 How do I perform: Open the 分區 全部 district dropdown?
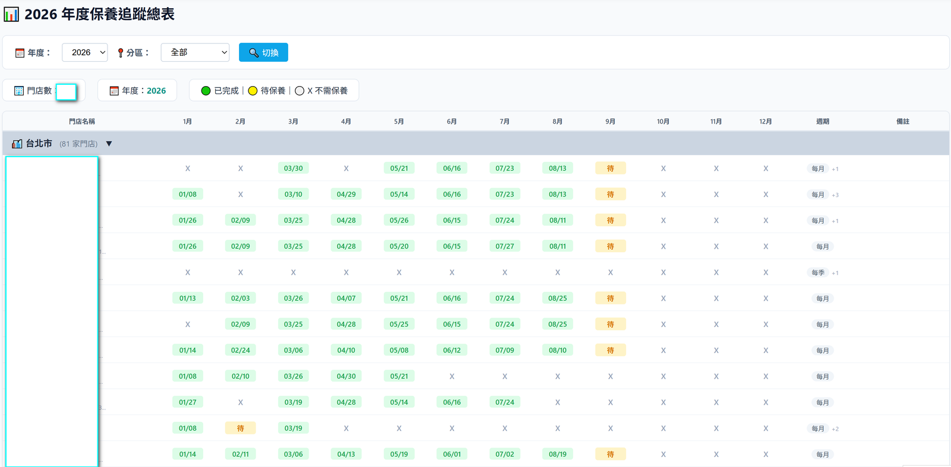click(195, 52)
